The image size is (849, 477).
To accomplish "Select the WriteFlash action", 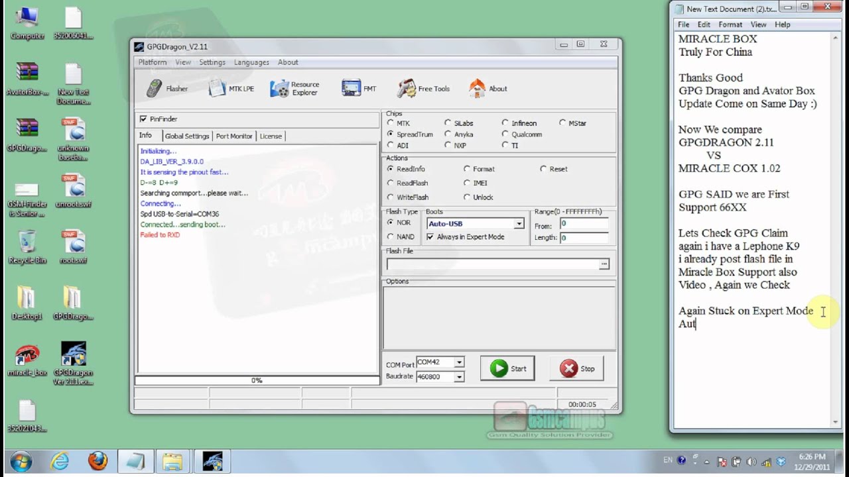I will [391, 197].
